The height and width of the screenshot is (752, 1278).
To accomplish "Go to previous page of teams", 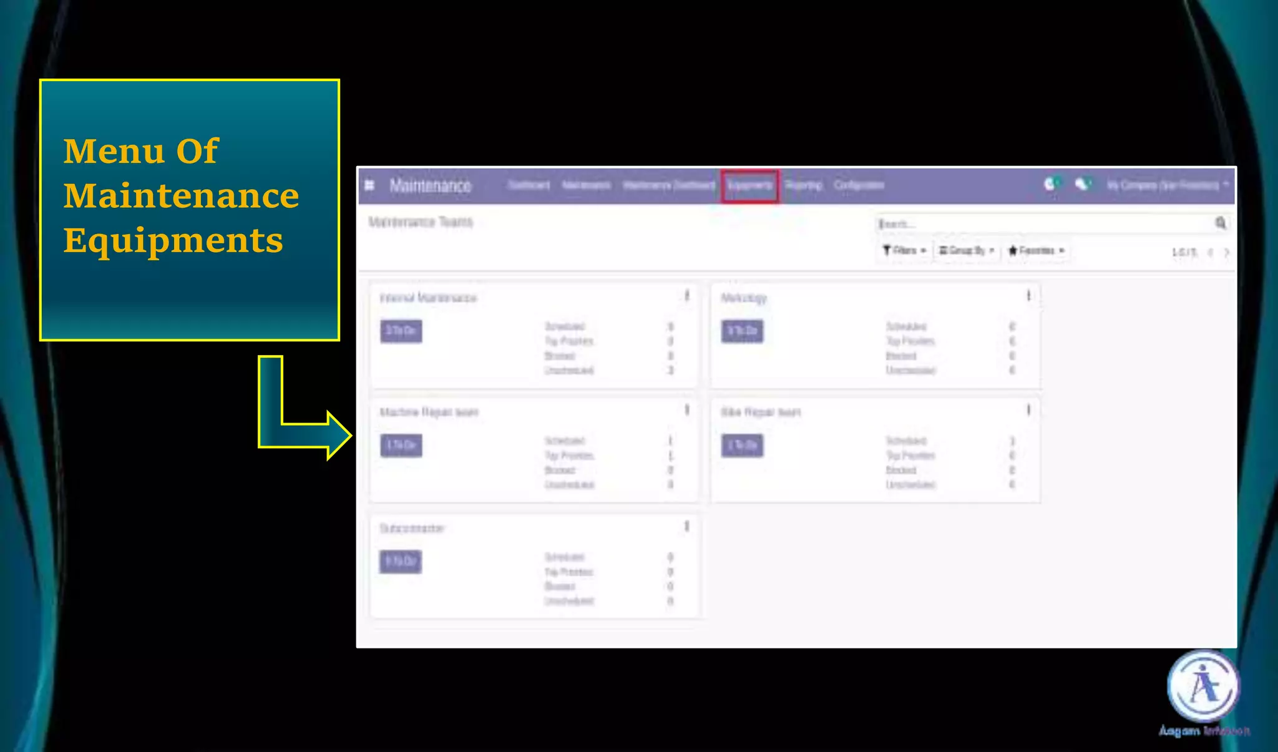I will 1211,253.
